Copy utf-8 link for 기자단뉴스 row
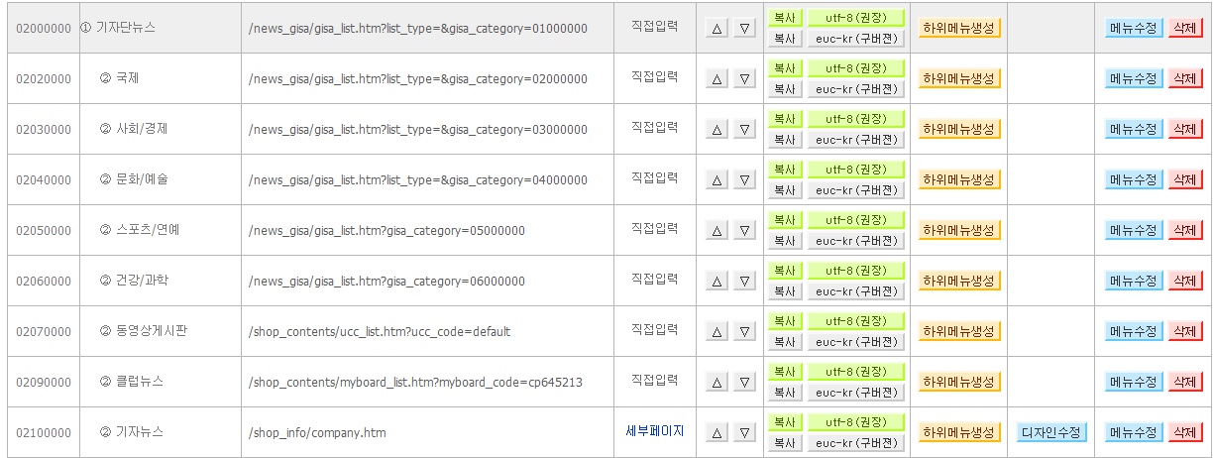This screenshot has width=1214, height=458. point(785,18)
